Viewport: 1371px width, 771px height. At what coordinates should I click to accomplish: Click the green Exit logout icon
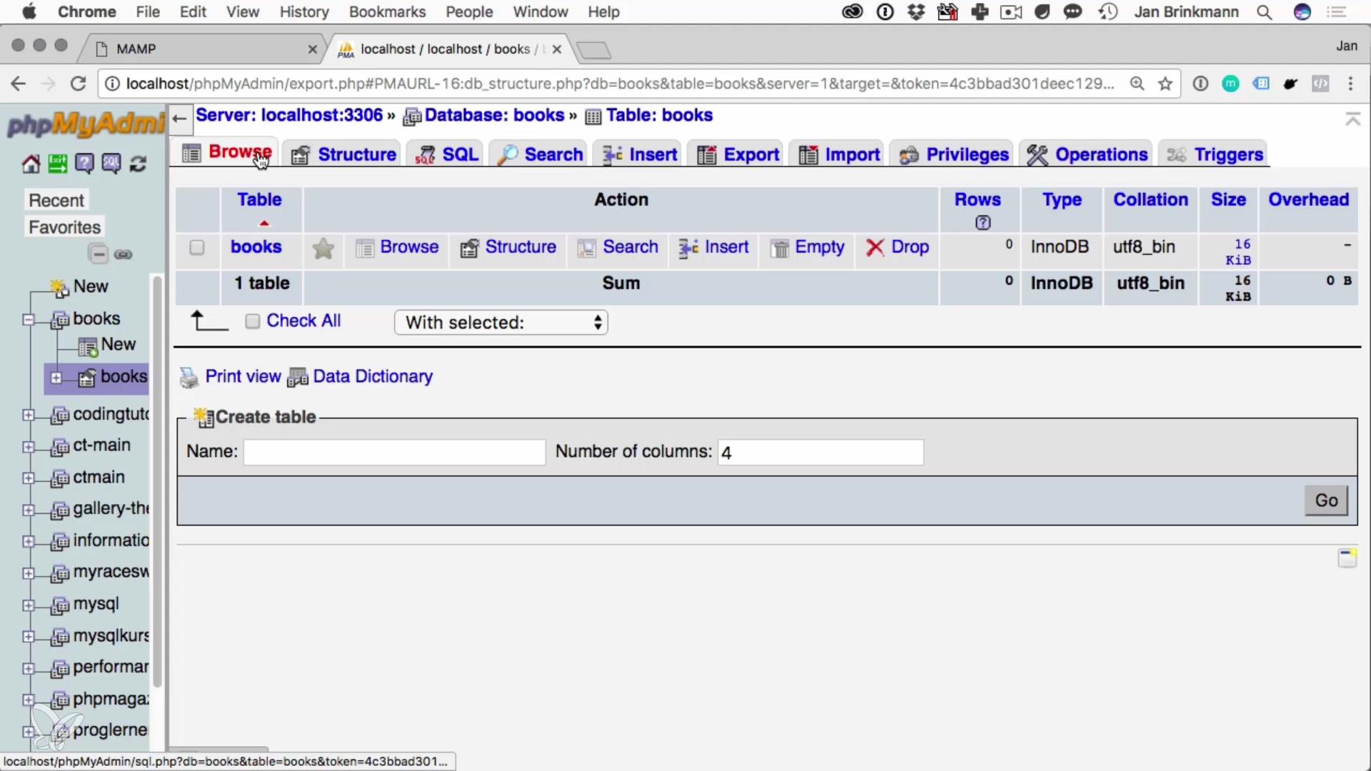(x=57, y=164)
